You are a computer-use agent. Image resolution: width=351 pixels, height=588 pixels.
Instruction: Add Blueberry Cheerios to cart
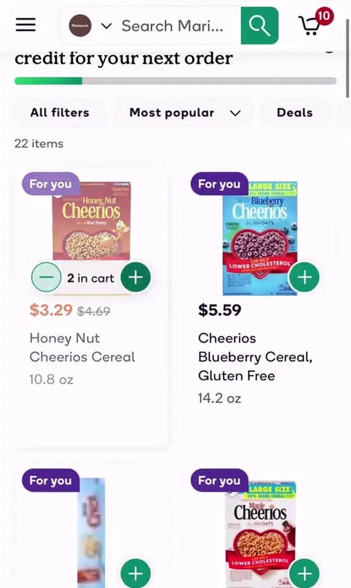point(304,277)
